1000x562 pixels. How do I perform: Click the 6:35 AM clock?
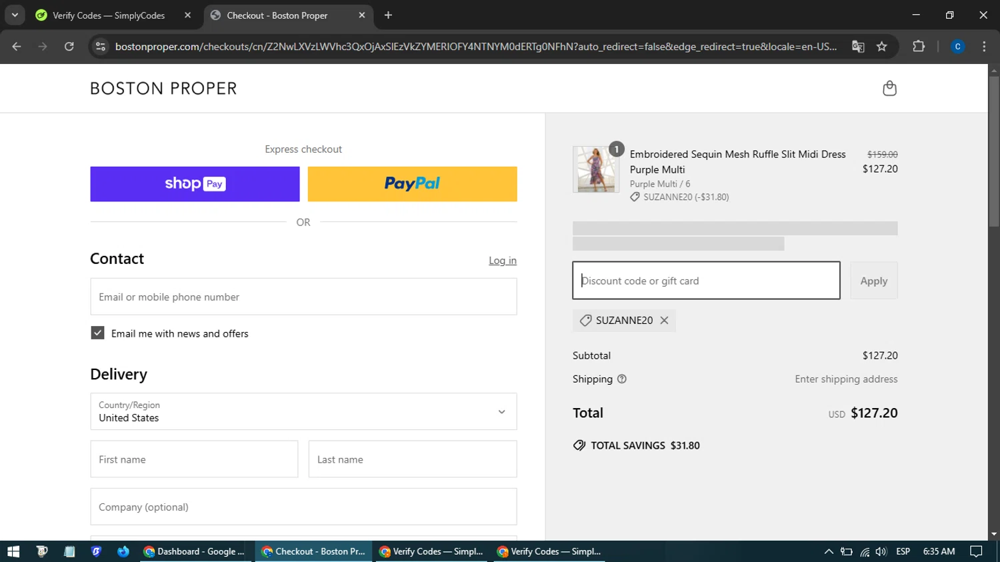939,551
